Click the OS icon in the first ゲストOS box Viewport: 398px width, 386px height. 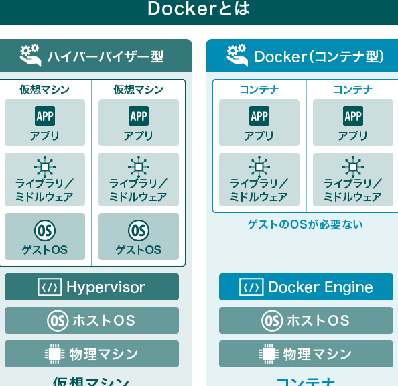[45, 231]
